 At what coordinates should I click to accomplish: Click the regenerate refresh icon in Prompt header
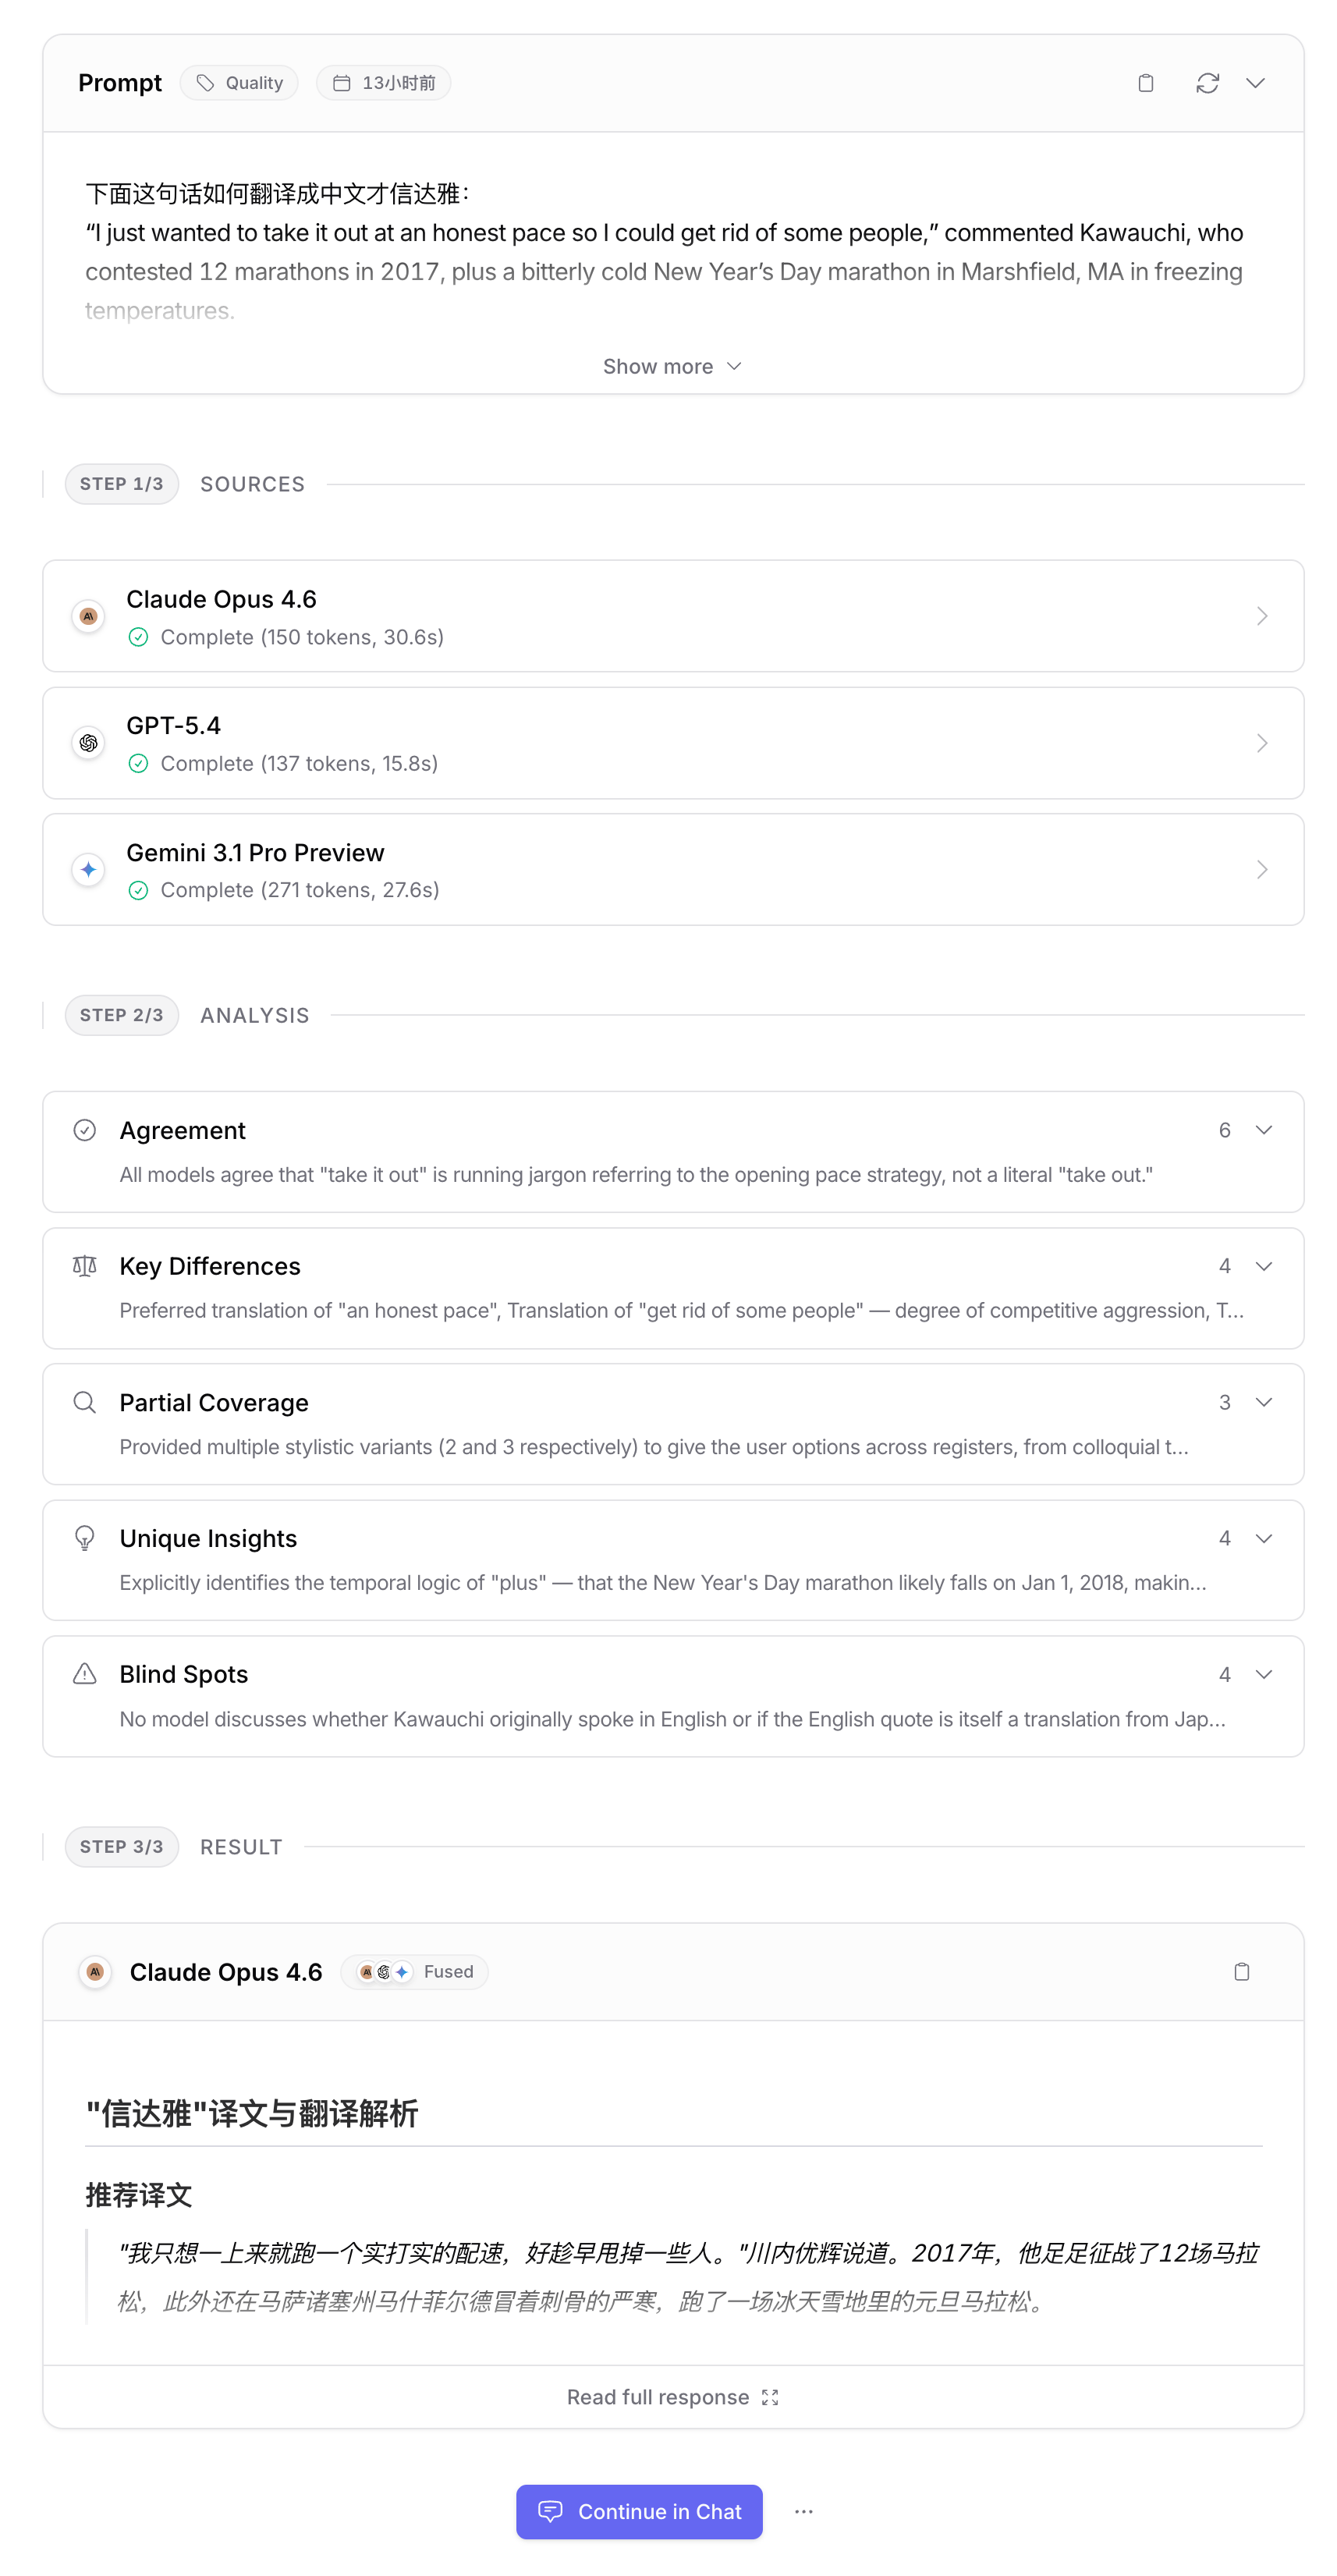[1207, 83]
